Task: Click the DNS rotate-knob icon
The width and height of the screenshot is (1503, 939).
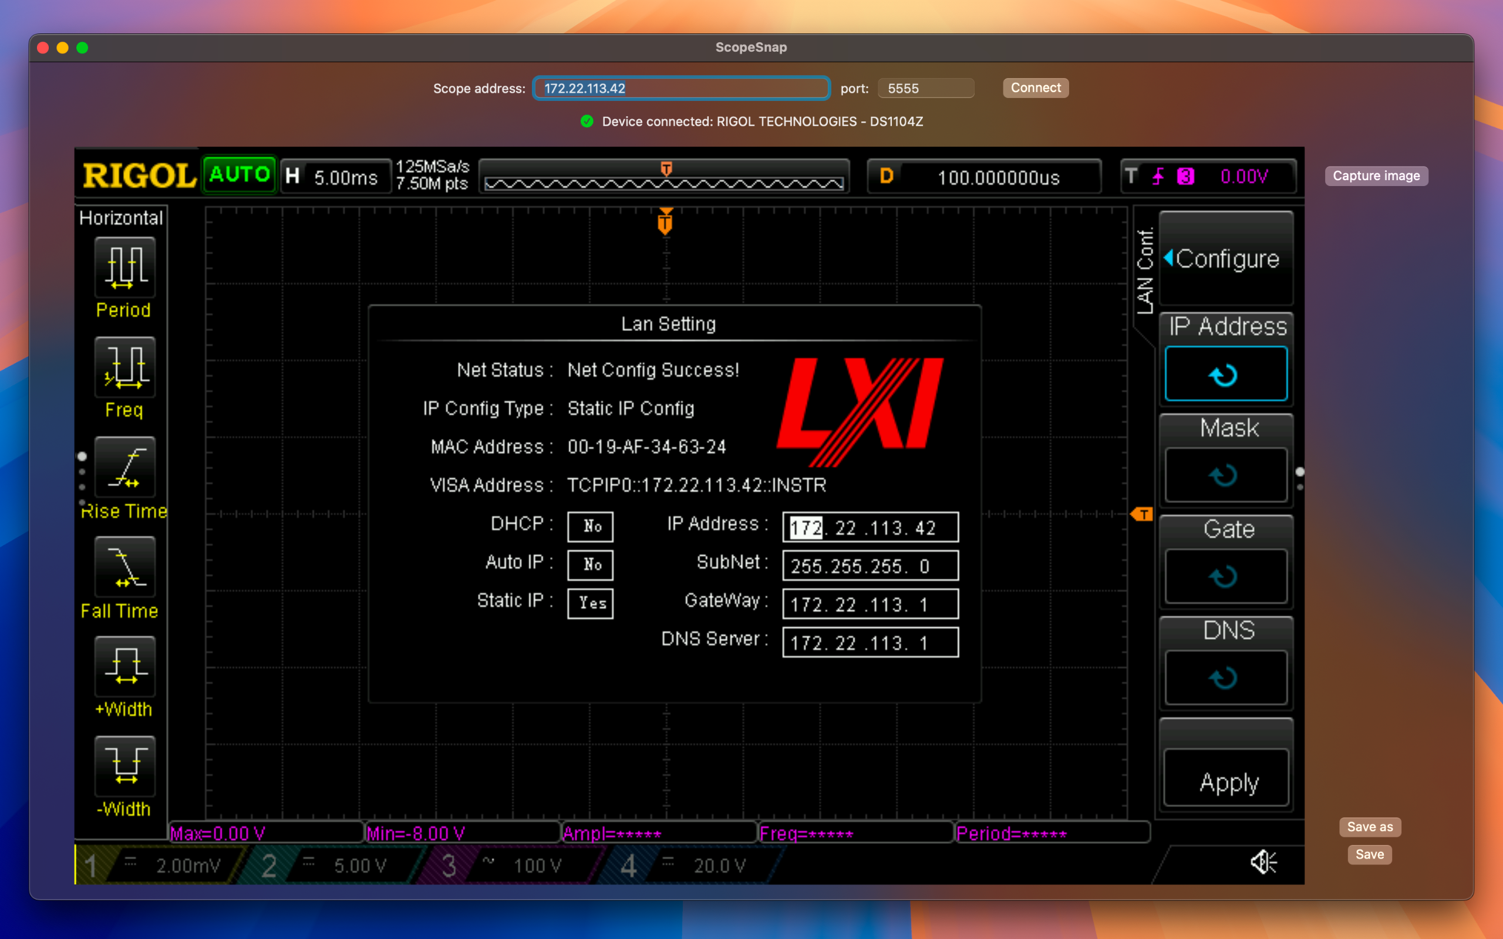Action: 1226,677
